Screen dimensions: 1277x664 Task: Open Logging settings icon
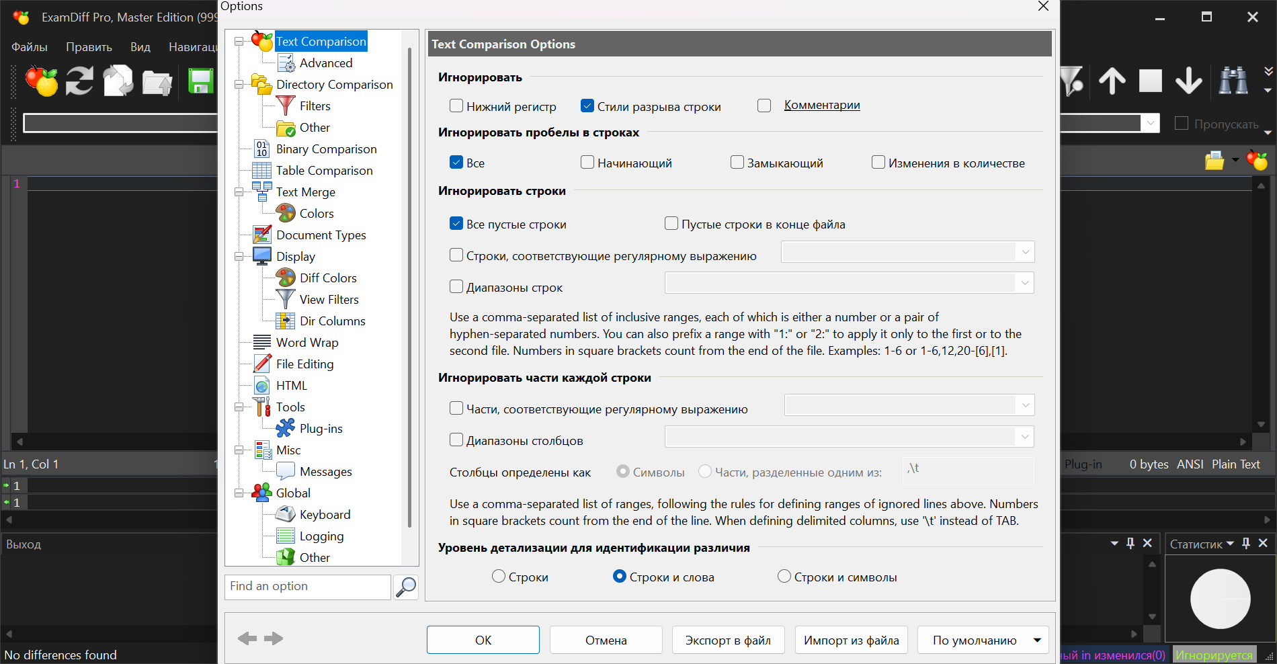[x=286, y=536]
